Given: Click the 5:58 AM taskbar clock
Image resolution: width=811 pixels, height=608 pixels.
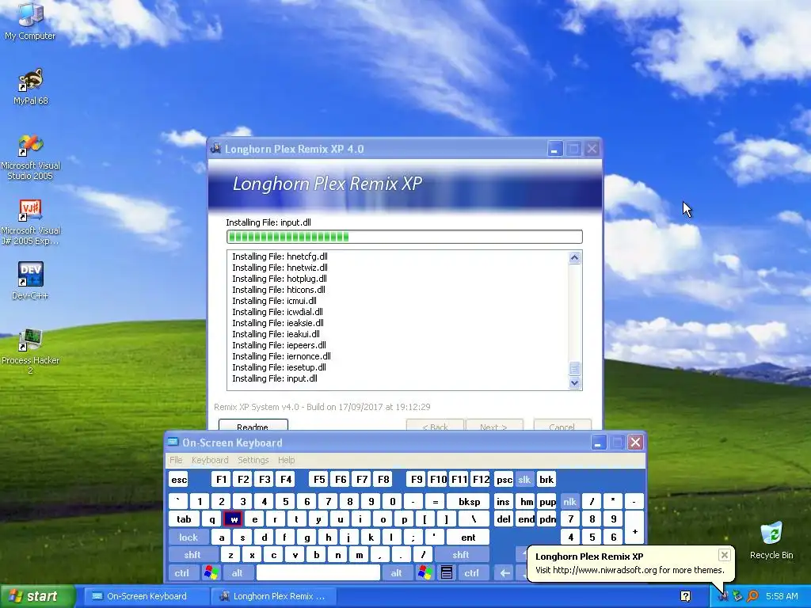Looking at the screenshot, I should pos(782,596).
